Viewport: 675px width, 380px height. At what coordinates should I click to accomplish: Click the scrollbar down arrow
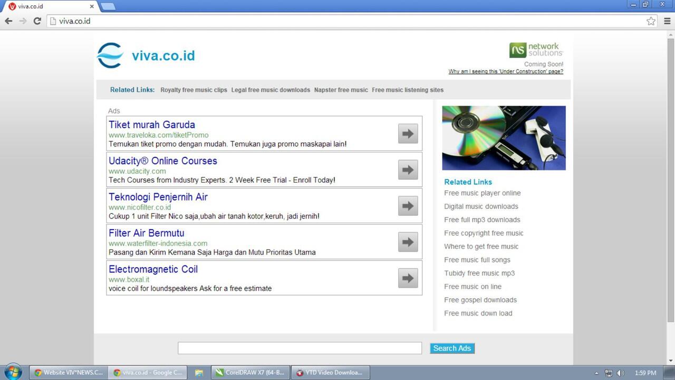coord(671,361)
